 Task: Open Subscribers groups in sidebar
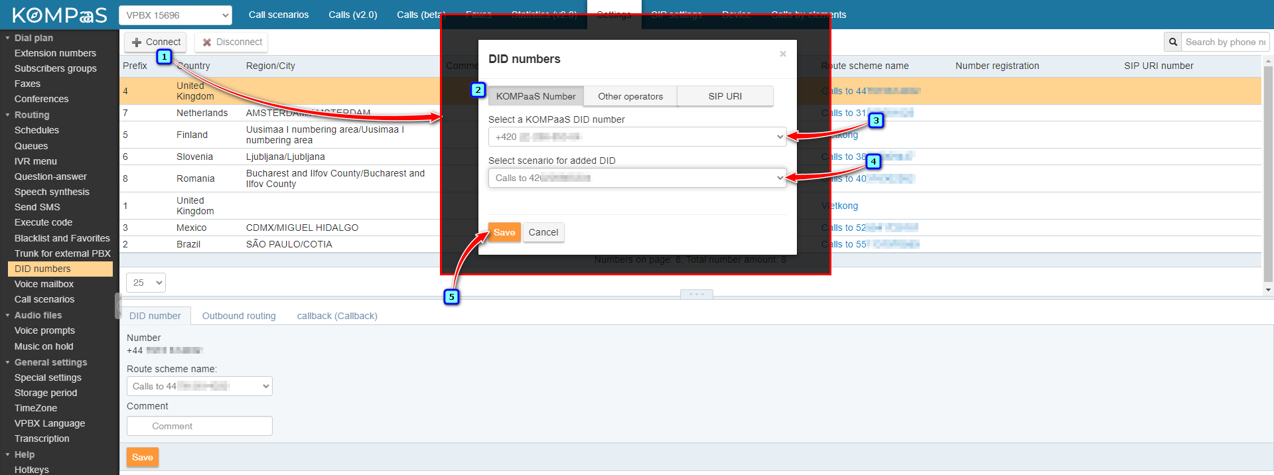point(56,68)
